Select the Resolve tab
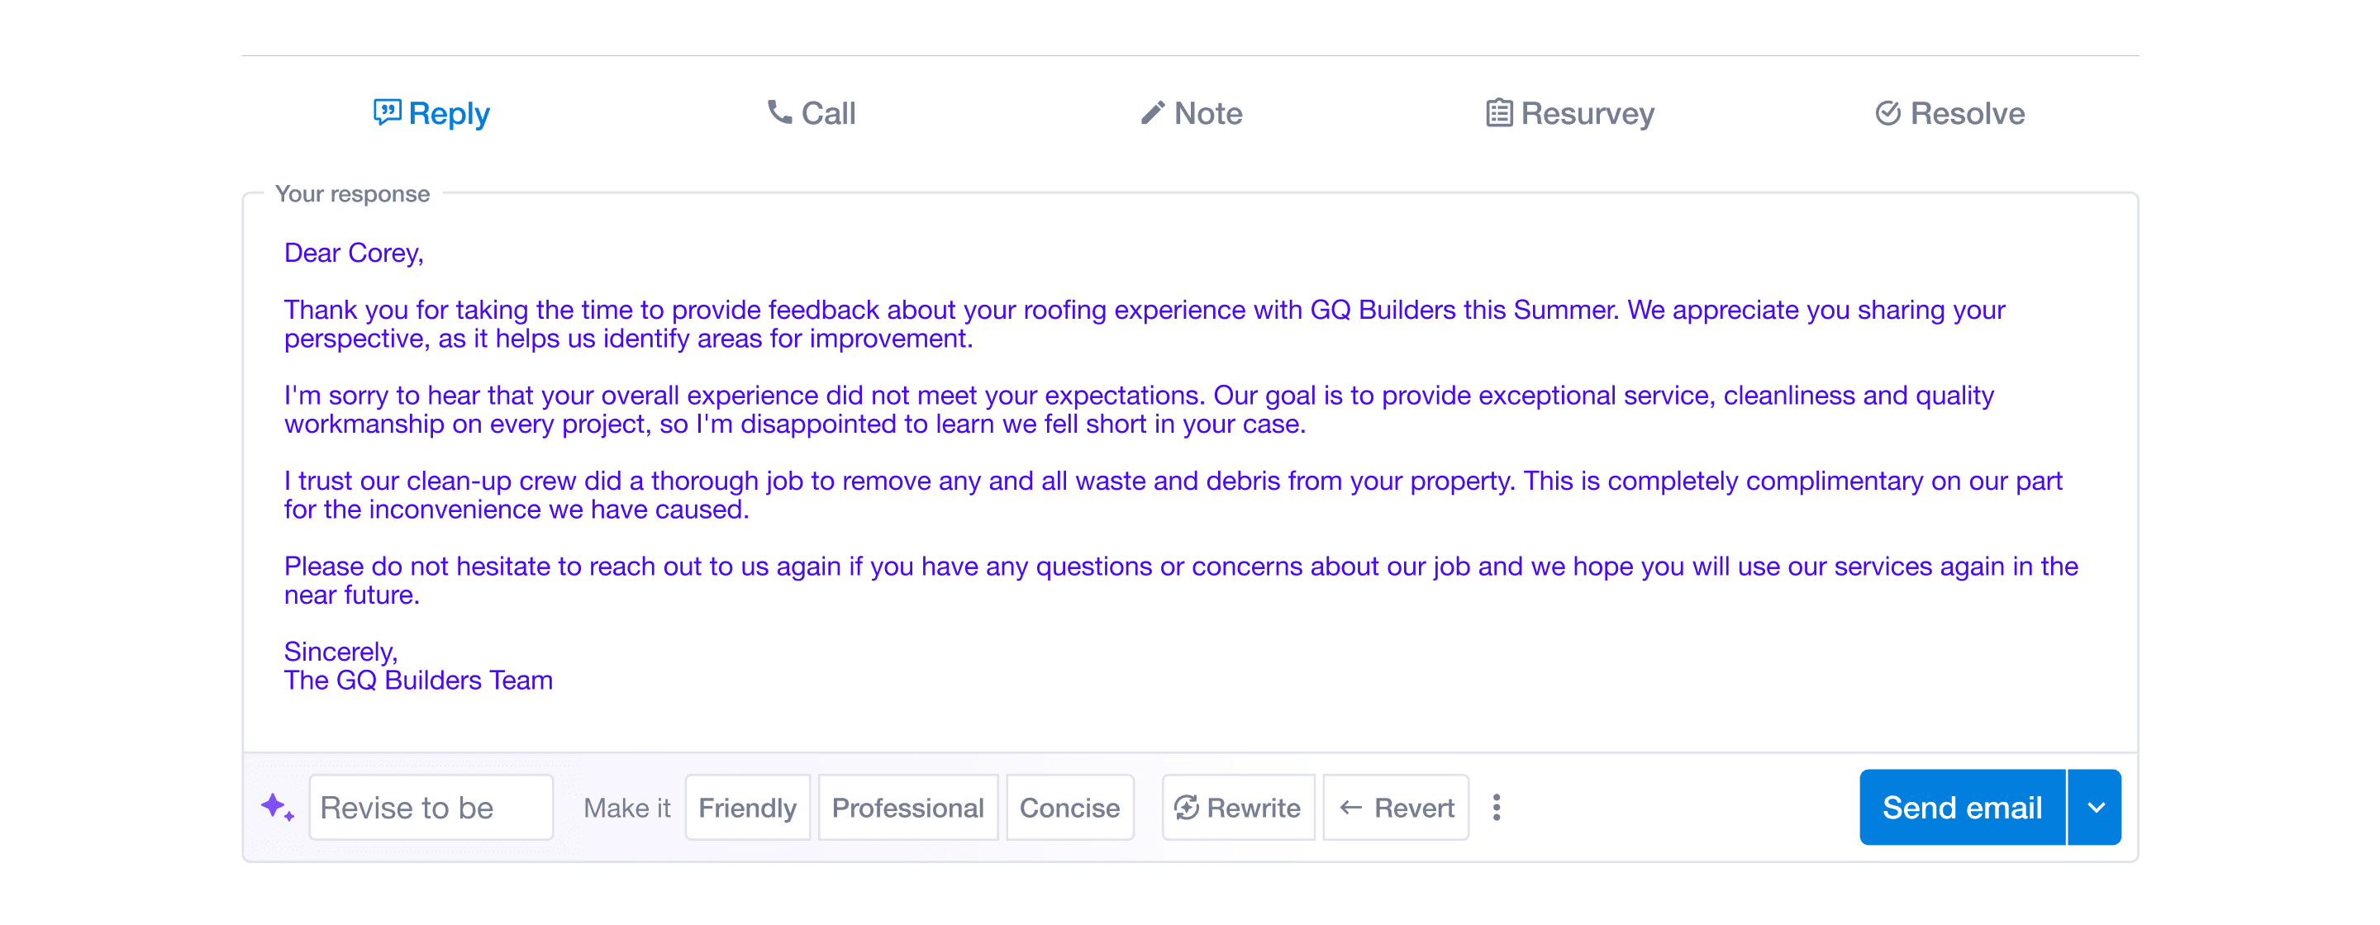 point(1966,112)
